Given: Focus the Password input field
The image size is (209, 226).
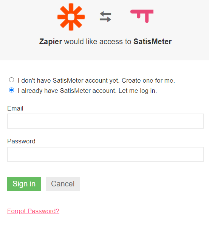Looking at the screenshot, I should (105, 154).
